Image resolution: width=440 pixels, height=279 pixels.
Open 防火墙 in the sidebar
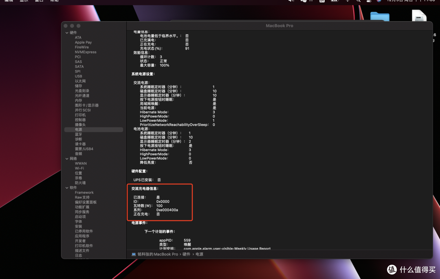pyautogui.click(x=80, y=183)
